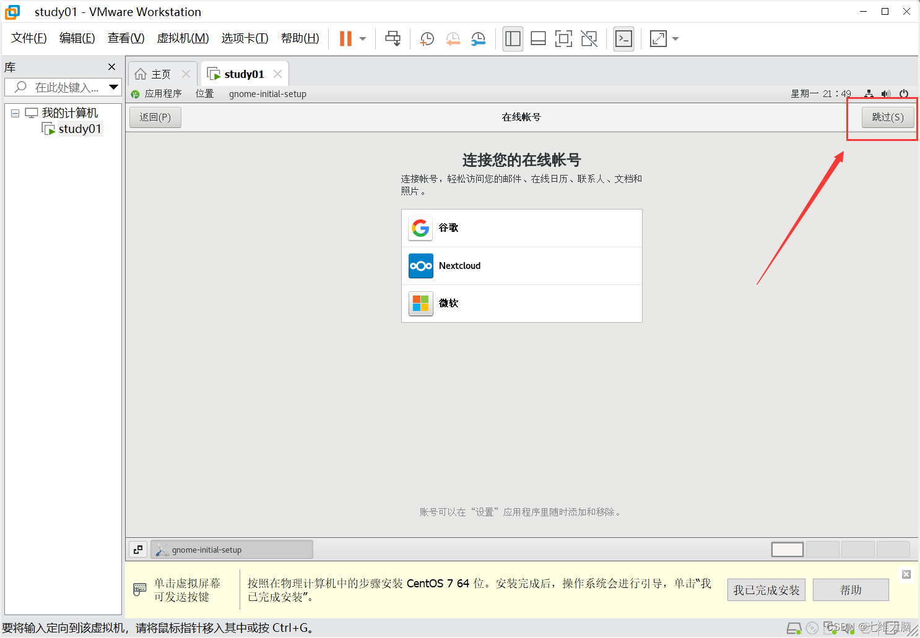Click the Unity mode icon
This screenshot has height=638, width=920.
click(x=589, y=38)
